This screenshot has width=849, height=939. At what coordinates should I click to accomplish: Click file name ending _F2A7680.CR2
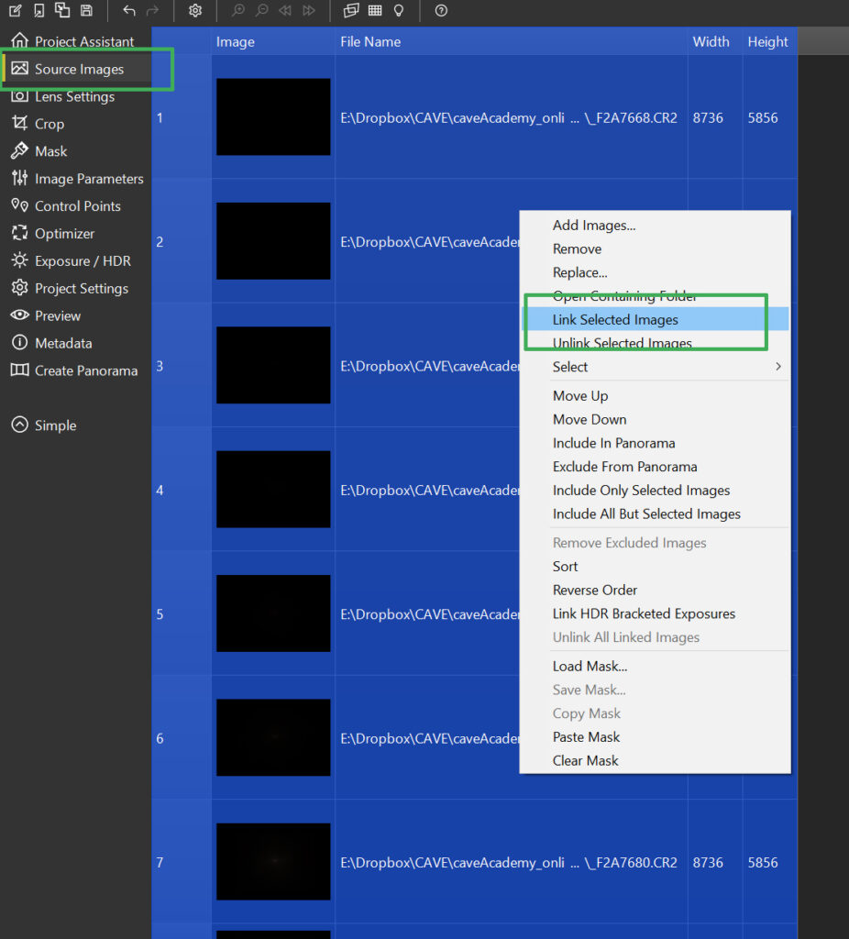point(509,863)
